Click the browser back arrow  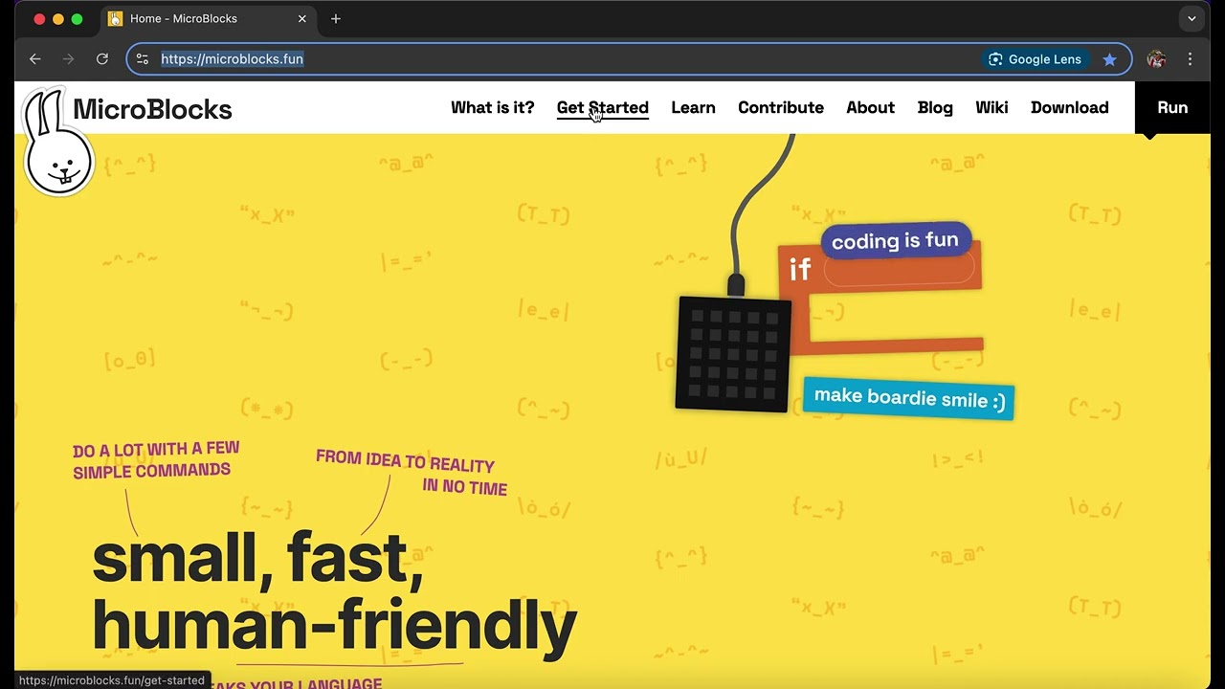(x=35, y=59)
